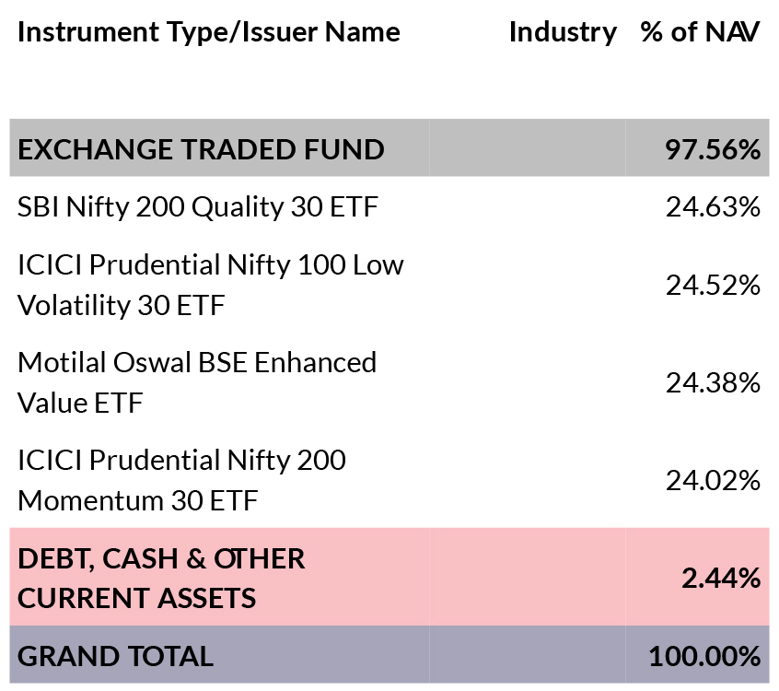Screen dimensions: 779x691
Task: Click the Industry column header
Action: point(563,33)
